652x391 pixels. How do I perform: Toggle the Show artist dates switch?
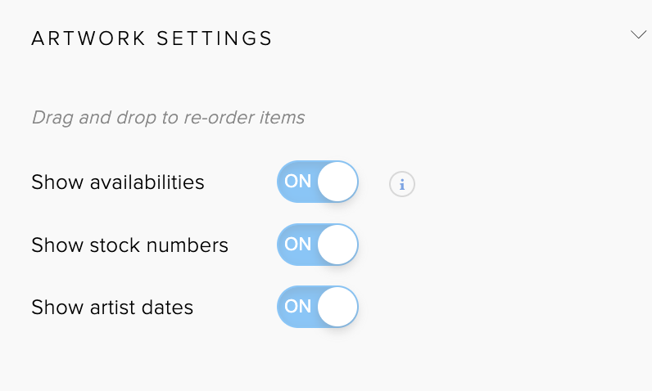tap(318, 307)
